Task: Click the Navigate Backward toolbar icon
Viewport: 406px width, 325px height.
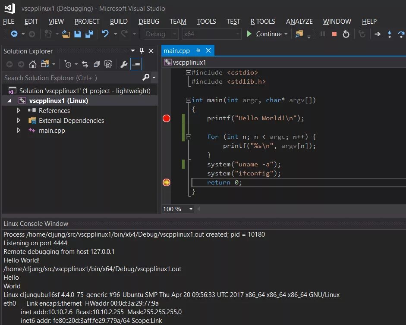Action: [14, 34]
